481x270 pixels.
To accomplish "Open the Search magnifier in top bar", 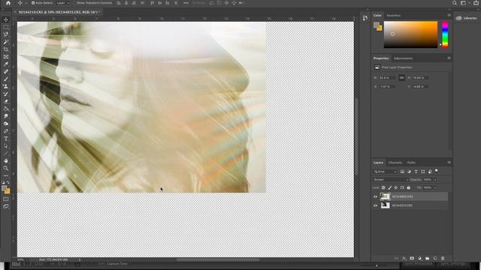I will click(454, 3).
